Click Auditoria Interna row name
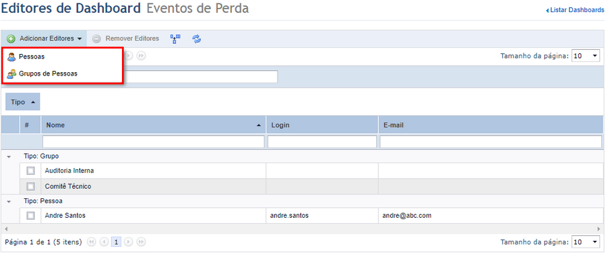Image resolution: width=608 pixels, height=259 pixels. 69,171
